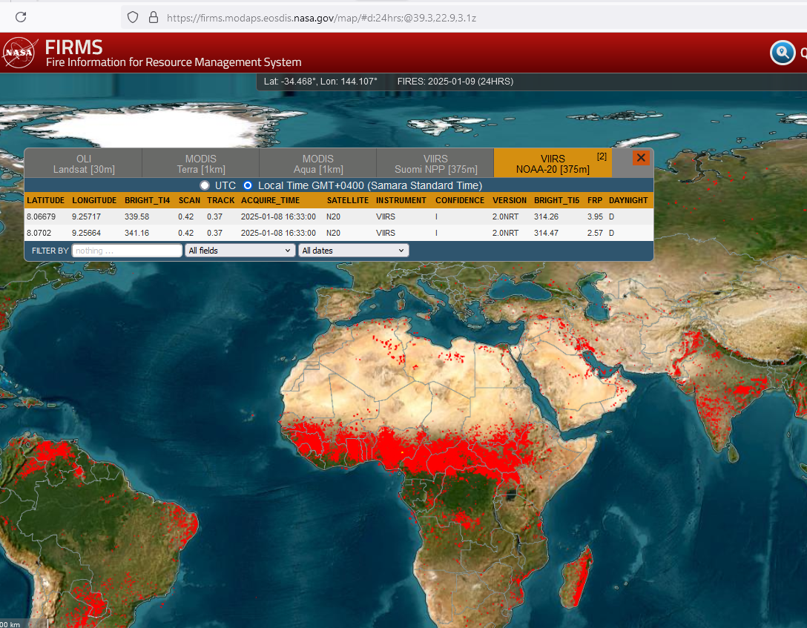Image resolution: width=807 pixels, height=628 pixels.
Task: Open the All fields dropdown
Action: (240, 251)
